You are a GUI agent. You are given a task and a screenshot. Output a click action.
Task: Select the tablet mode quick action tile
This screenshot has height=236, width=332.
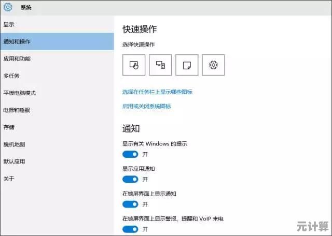click(x=134, y=65)
